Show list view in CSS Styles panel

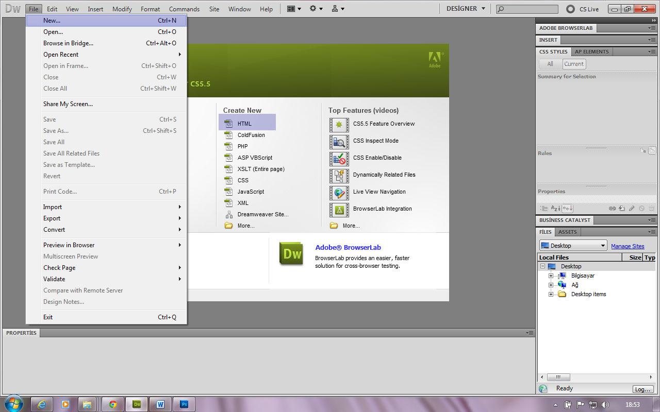pyautogui.click(x=555, y=208)
